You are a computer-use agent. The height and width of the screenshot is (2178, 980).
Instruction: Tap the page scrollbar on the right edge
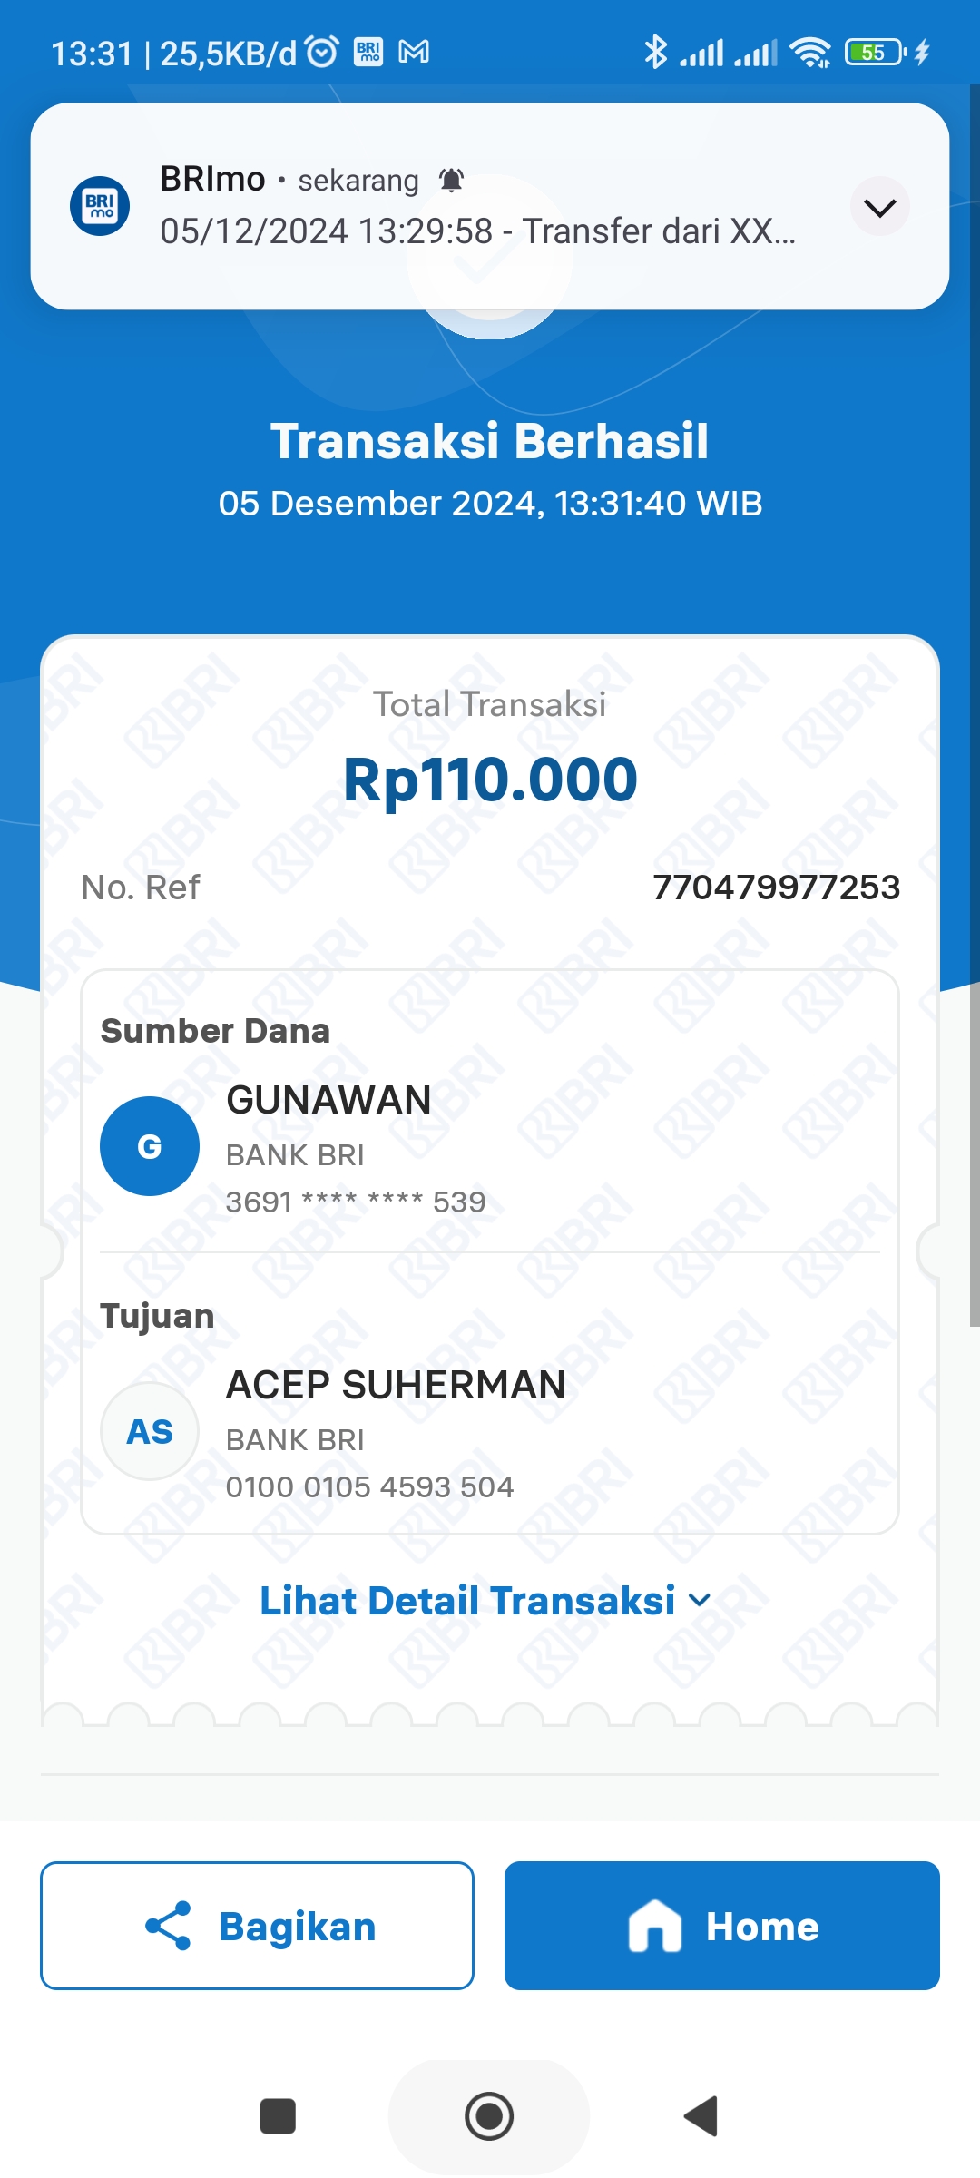975,706
